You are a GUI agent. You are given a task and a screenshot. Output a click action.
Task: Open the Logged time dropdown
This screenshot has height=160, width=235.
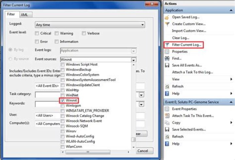coord(90,25)
